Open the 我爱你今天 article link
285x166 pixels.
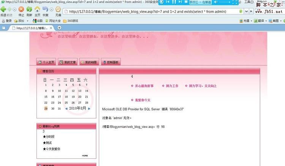(142, 100)
